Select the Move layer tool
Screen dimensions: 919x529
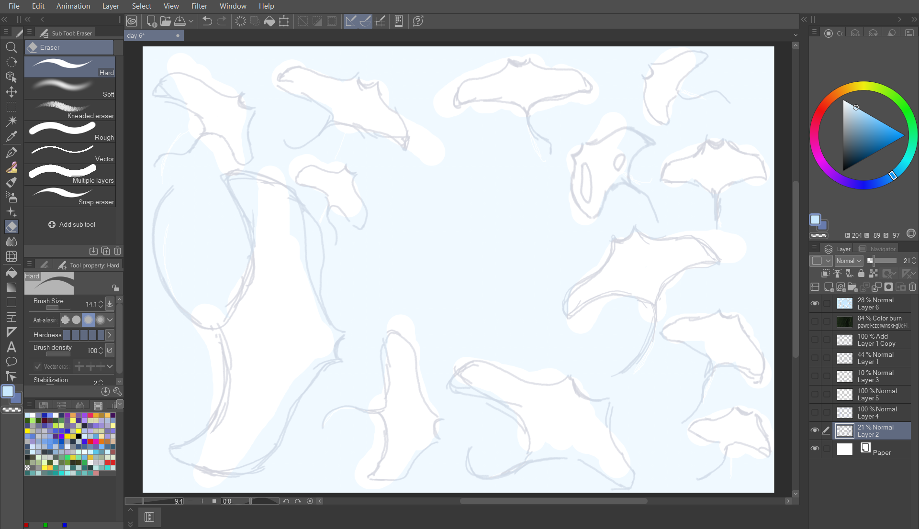pyautogui.click(x=11, y=92)
